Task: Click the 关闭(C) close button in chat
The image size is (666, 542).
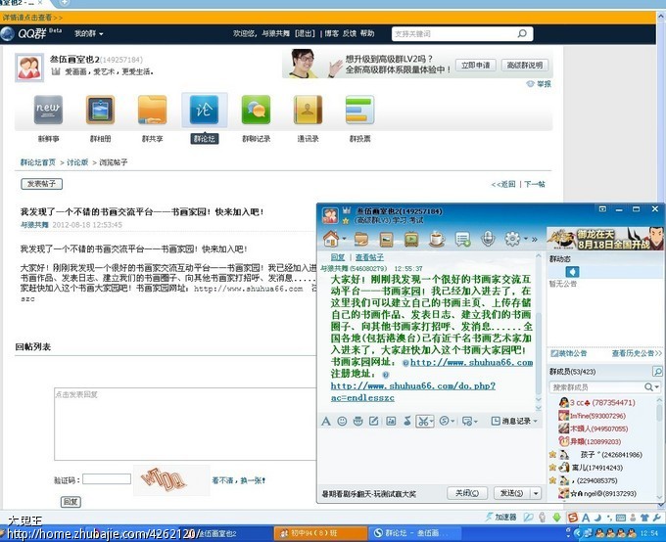Action: (467, 493)
